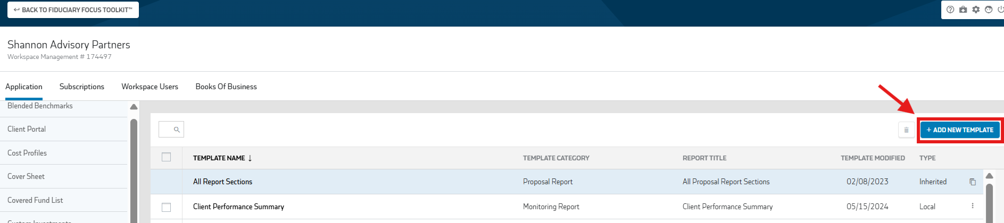Click the search magnifier icon
This screenshot has width=1004, height=223.
coord(177,130)
